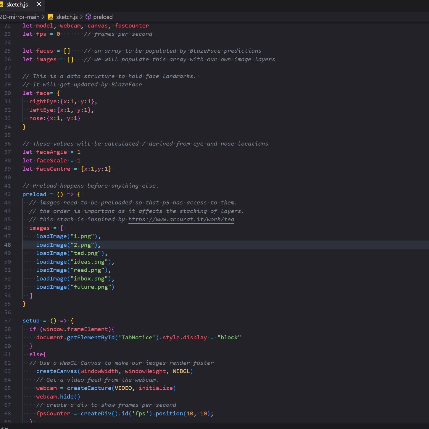Place cursor on loadImage("ted.png") line

tap(71, 253)
